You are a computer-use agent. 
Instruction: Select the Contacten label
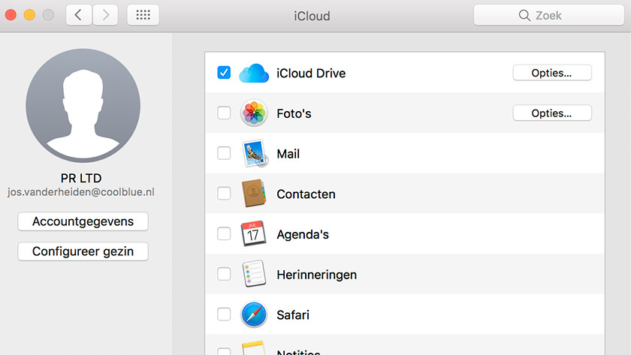click(x=306, y=194)
